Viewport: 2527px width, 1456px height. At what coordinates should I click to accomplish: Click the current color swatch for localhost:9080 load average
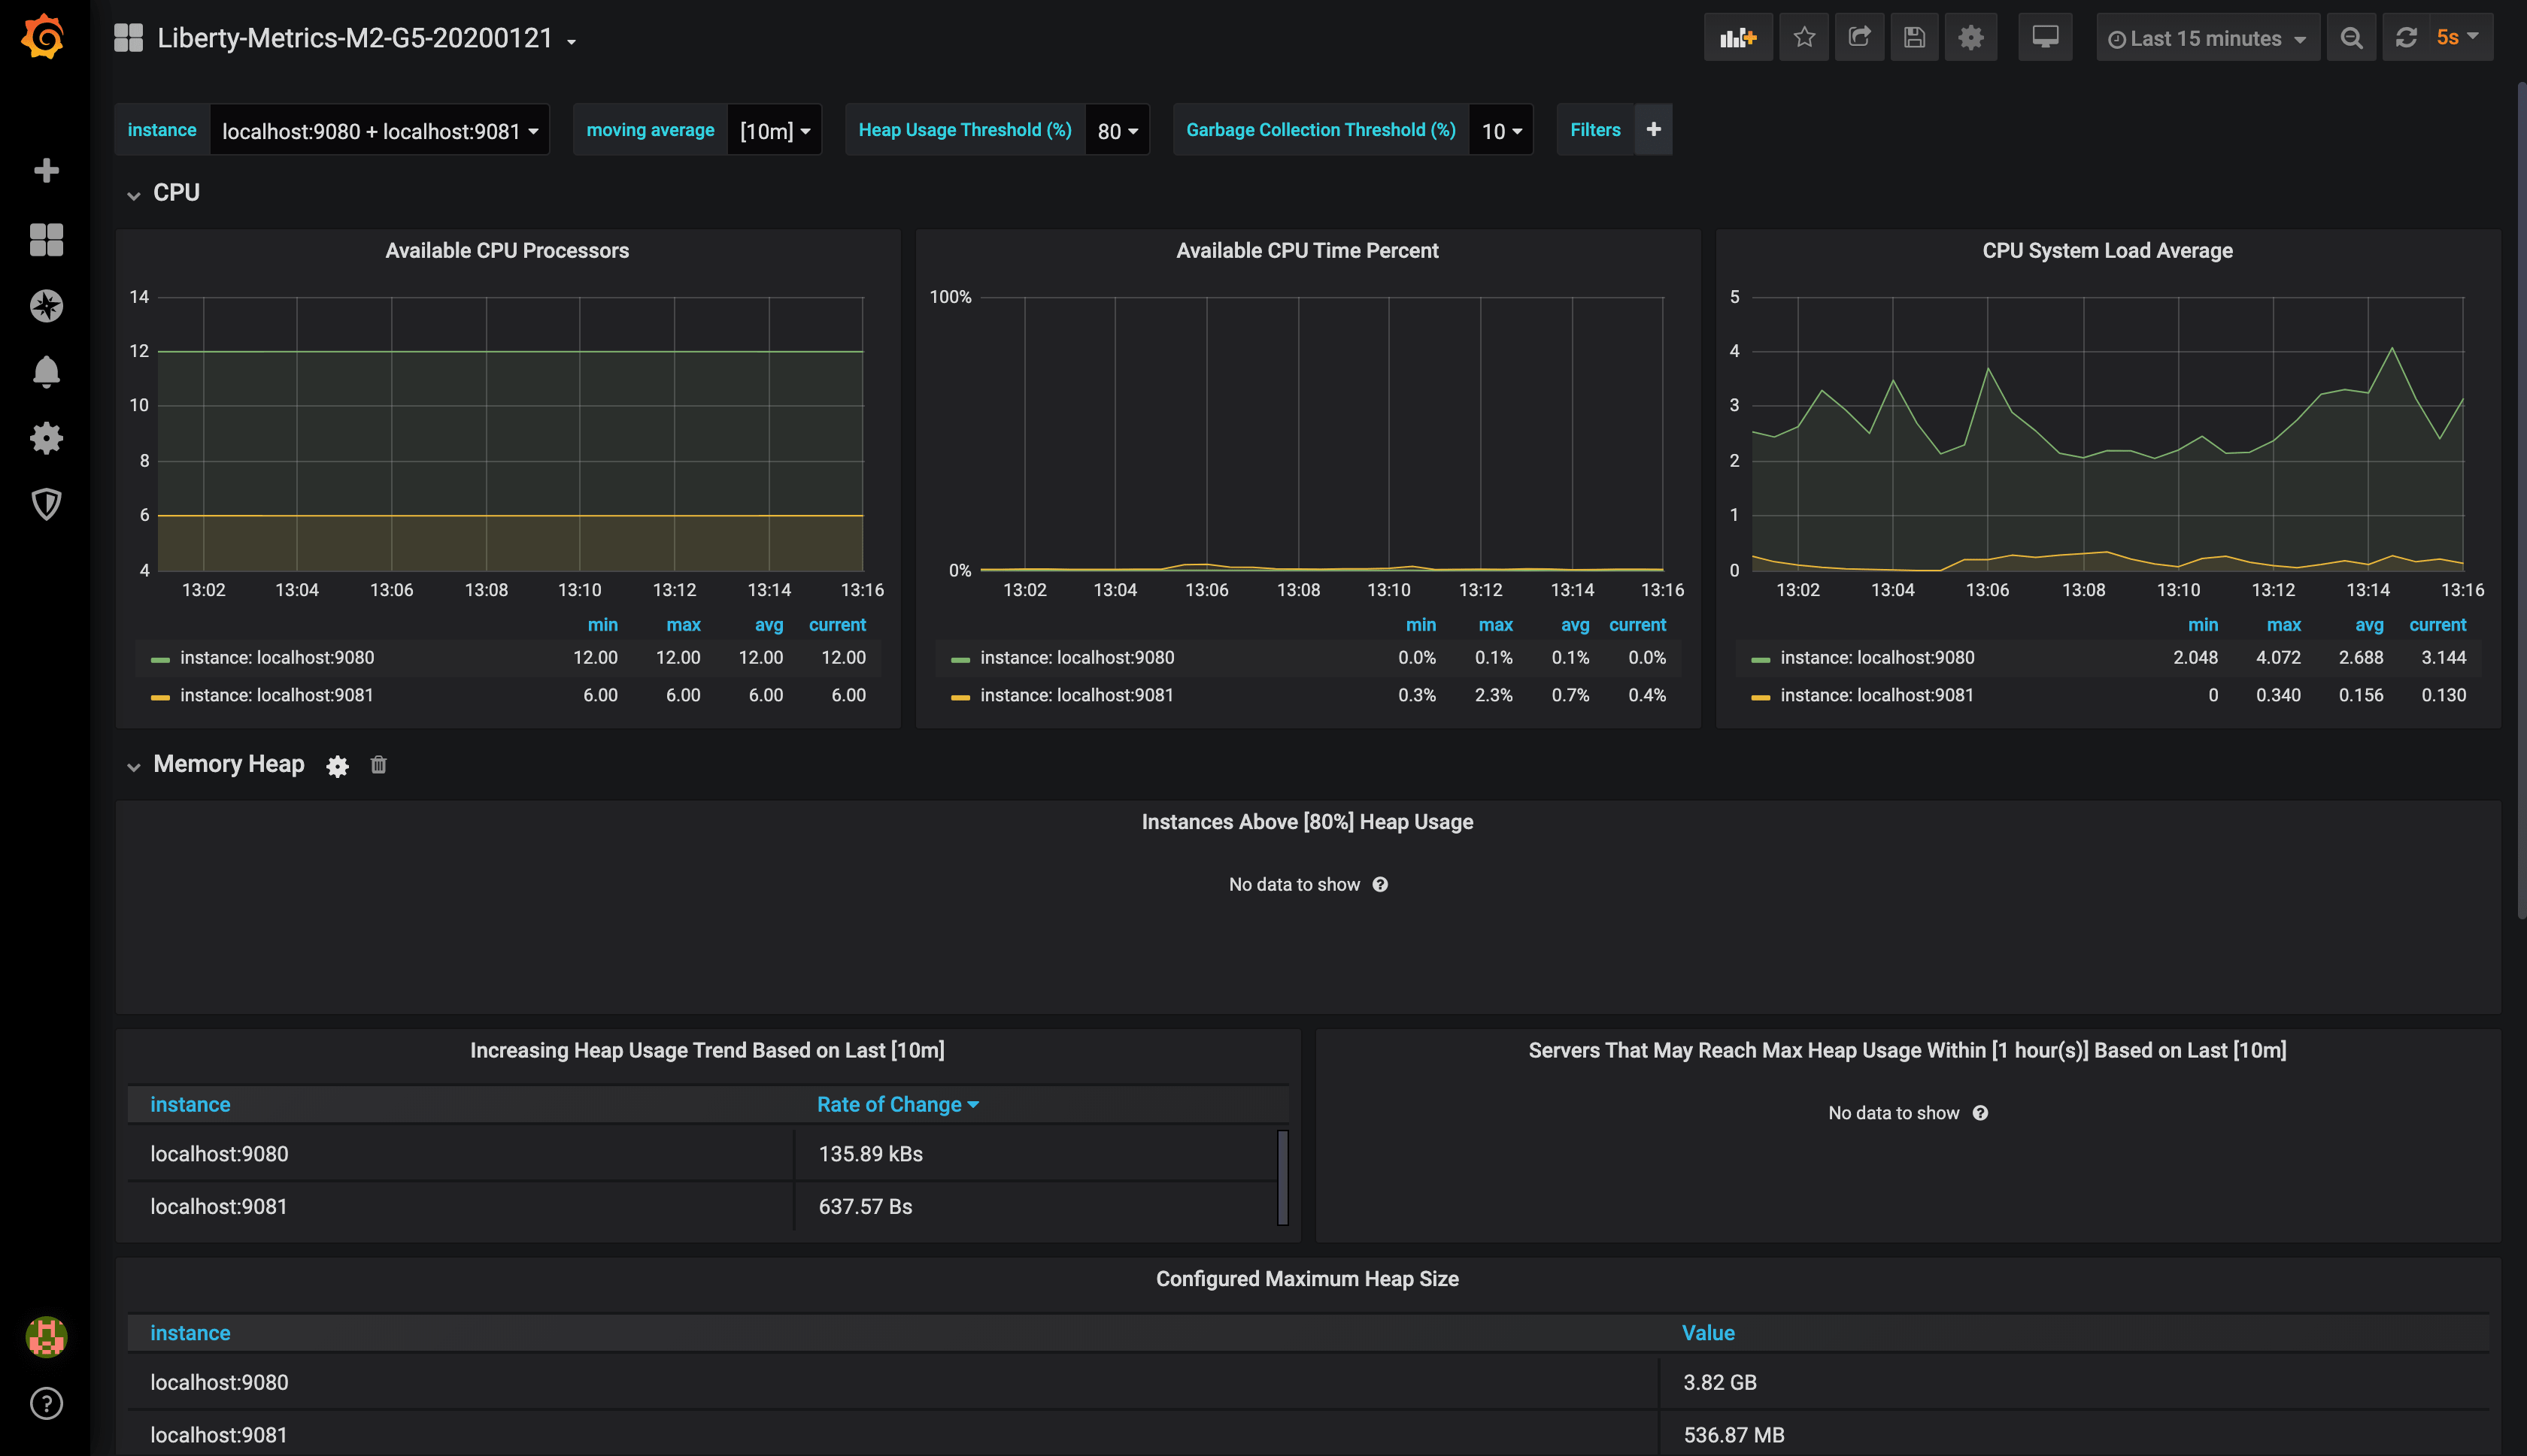pos(1760,659)
